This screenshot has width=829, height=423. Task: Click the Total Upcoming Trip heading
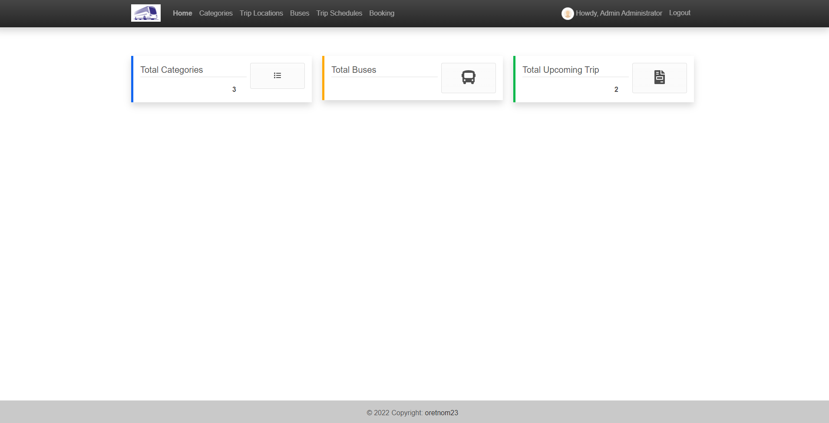tap(561, 70)
